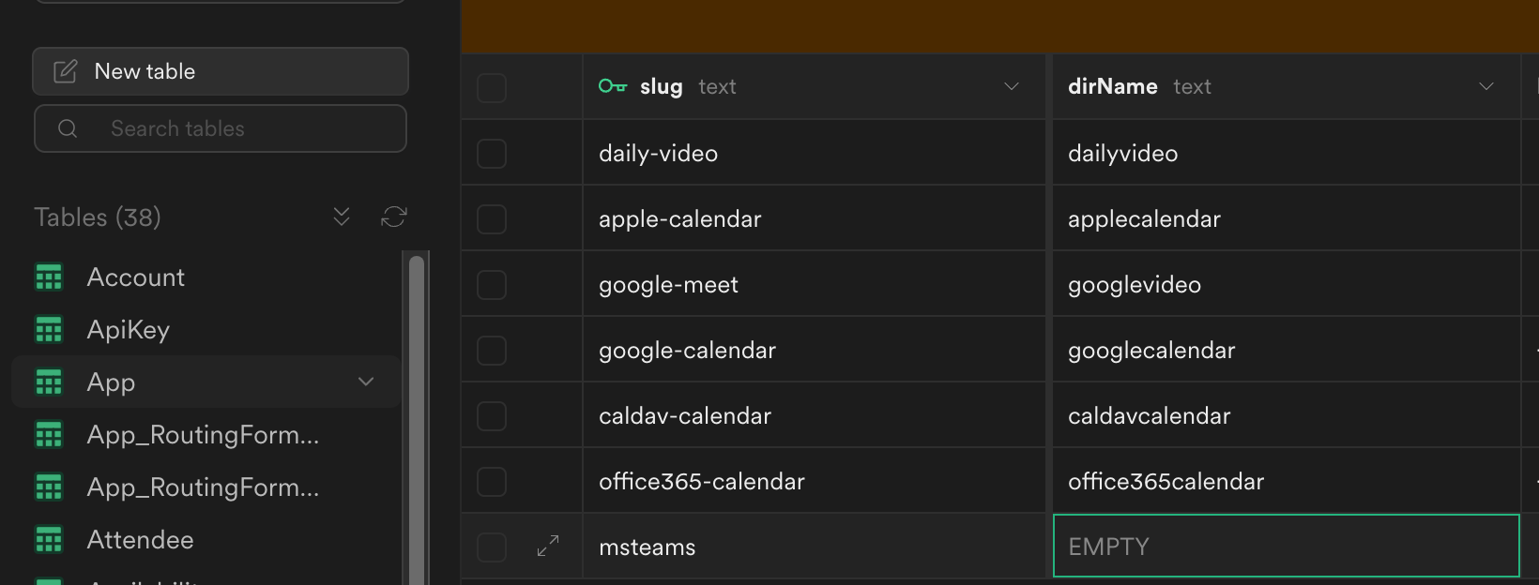Open the slug column dropdown
1539x585 pixels.
click(1012, 86)
